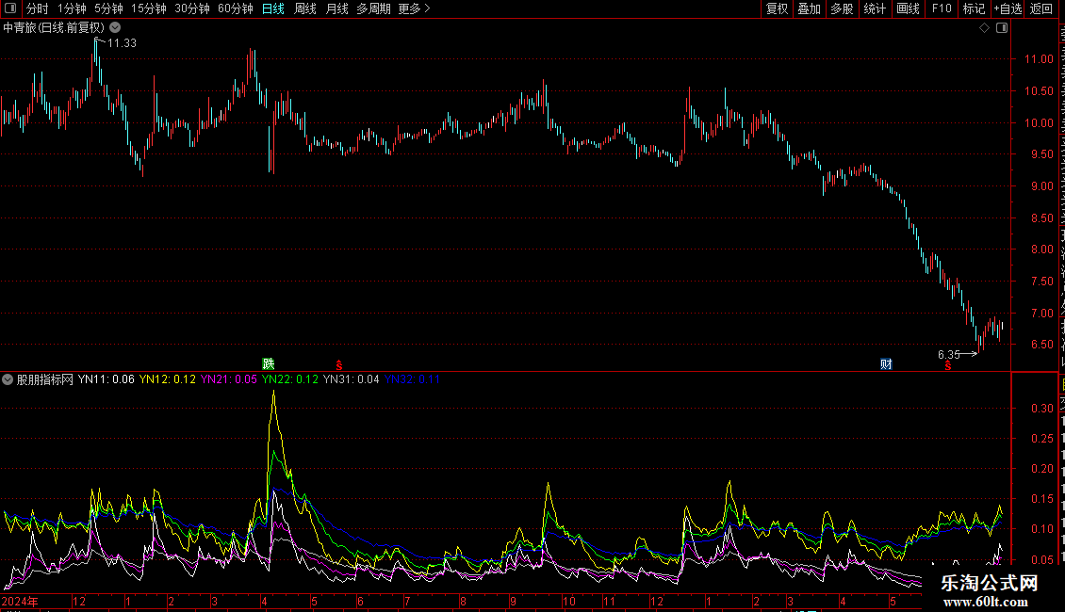
Task: Click the 中青旅(日线.前复权) chart title
Action: (x=54, y=28)
